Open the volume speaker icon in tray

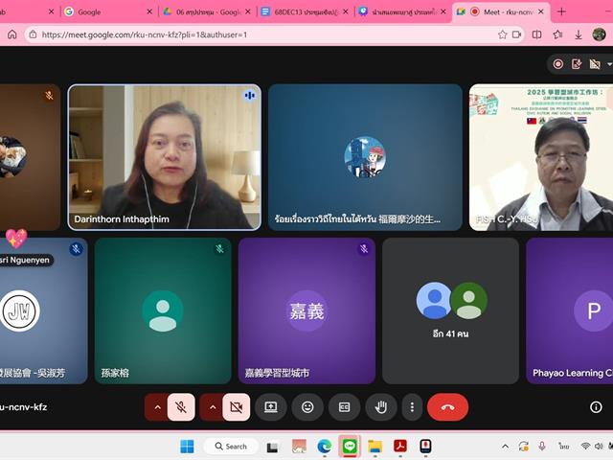pyautogui.click(x=598, y=446)
